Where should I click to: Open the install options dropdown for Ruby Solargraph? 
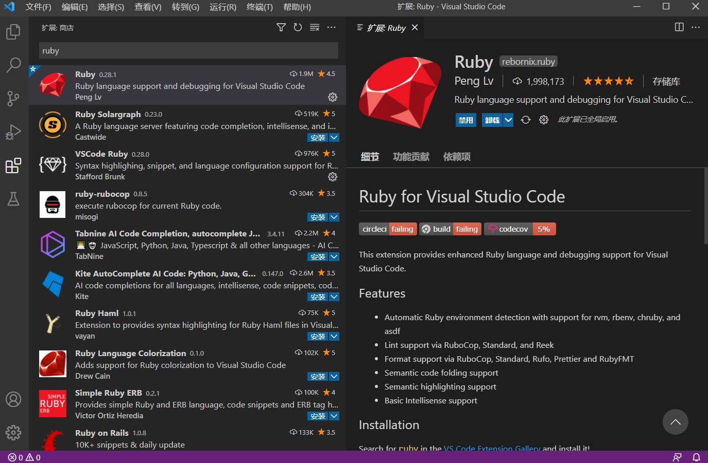coord(334,137)
